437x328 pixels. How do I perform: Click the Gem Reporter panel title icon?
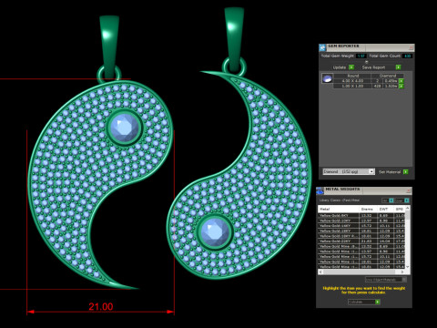click(322, 47)
